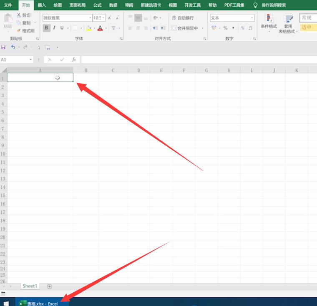This screenshot has width=317, height=306.
Task: Decrease decimal places icon
Action: point(251,28)
